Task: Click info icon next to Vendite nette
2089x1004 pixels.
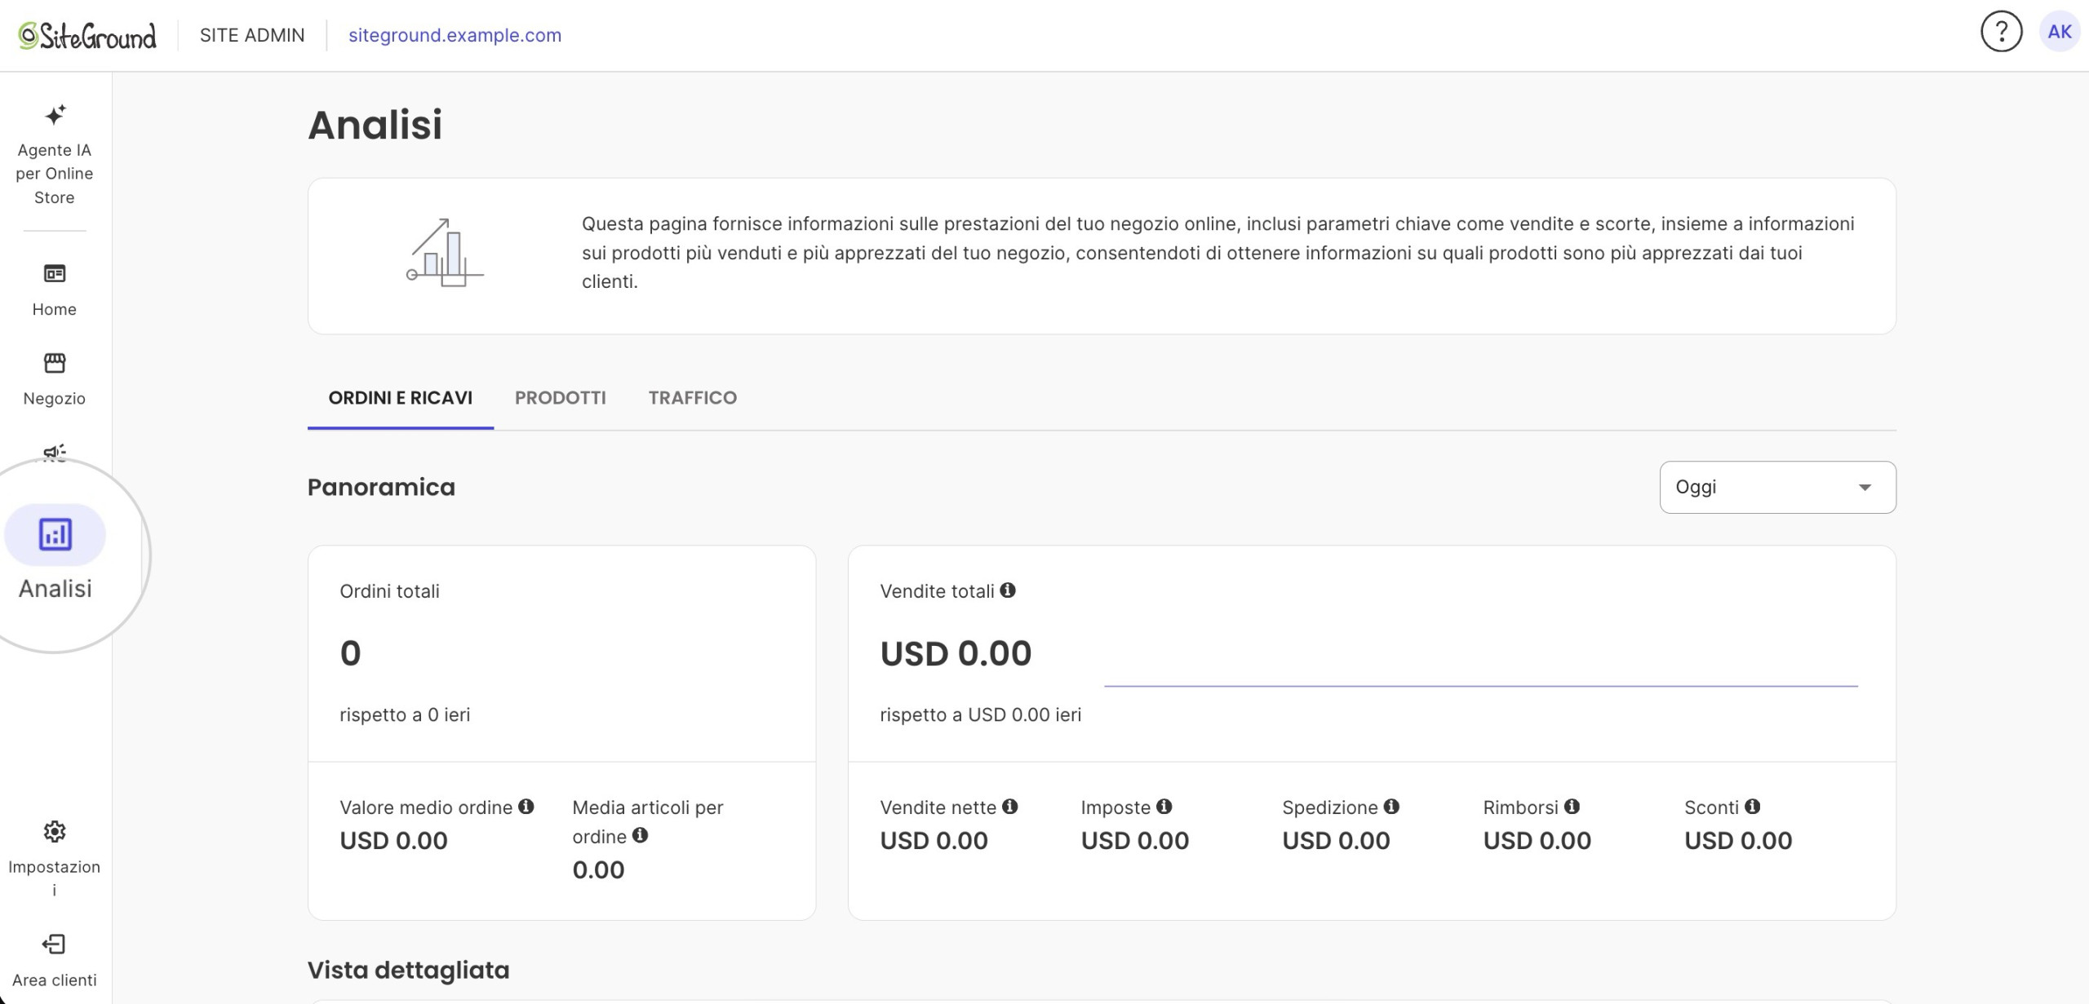Action: coord(1010,806)
